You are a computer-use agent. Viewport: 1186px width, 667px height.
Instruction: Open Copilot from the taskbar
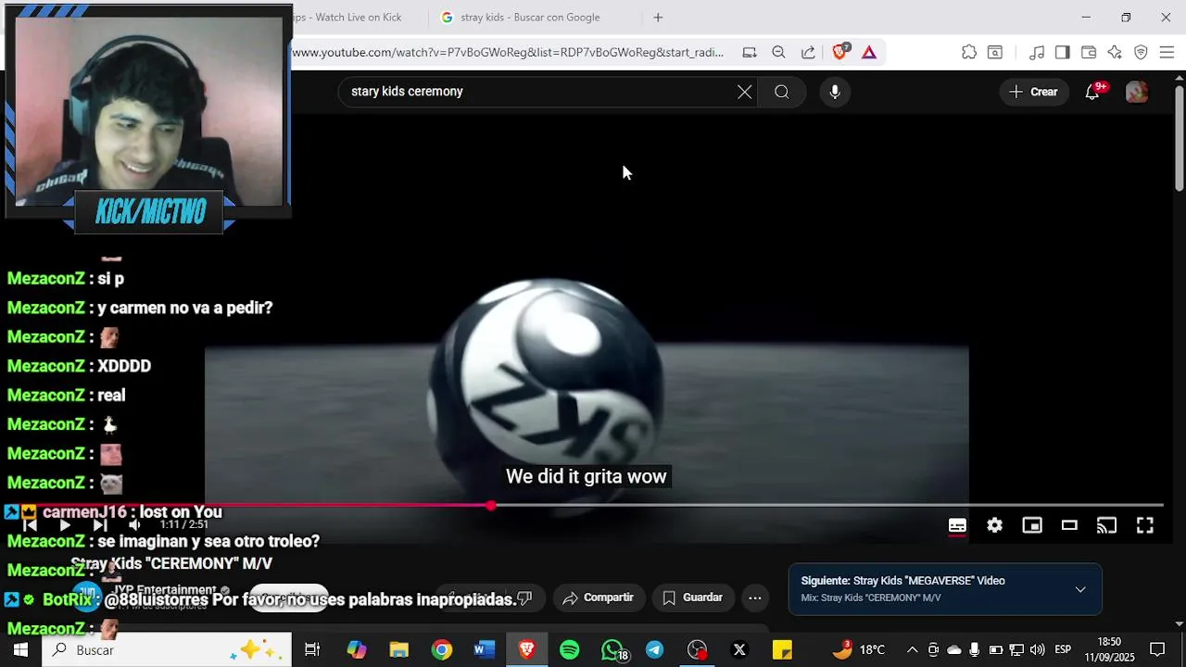pos(357,649)
